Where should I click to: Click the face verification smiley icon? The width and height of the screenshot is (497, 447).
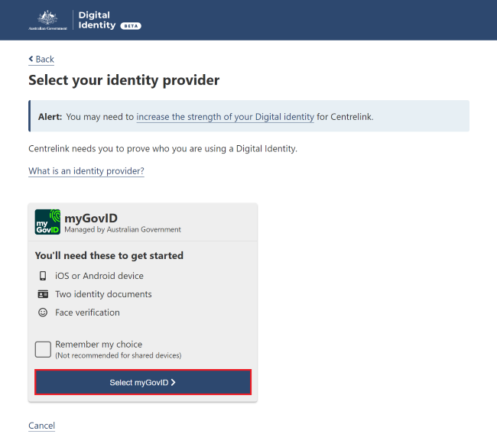coord(43,313)
